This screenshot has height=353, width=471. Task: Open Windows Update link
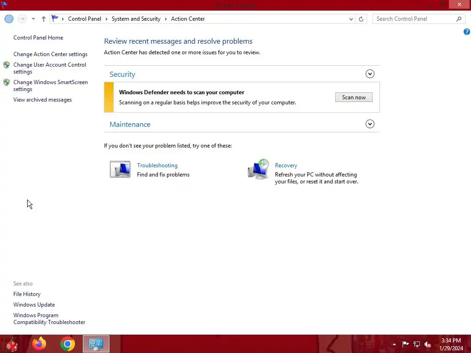point(34,305)
